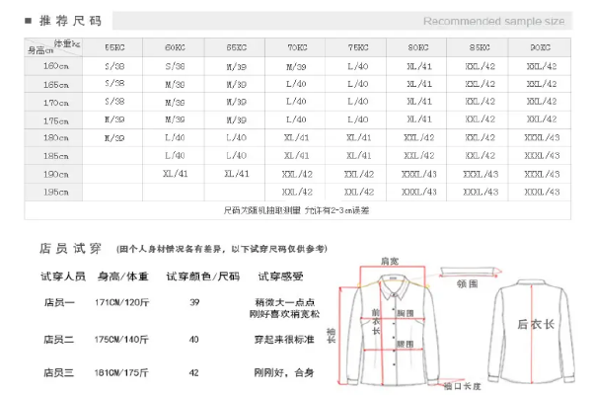Select the XXL/42 cell for 195cm at 70KG

[297, 192]
